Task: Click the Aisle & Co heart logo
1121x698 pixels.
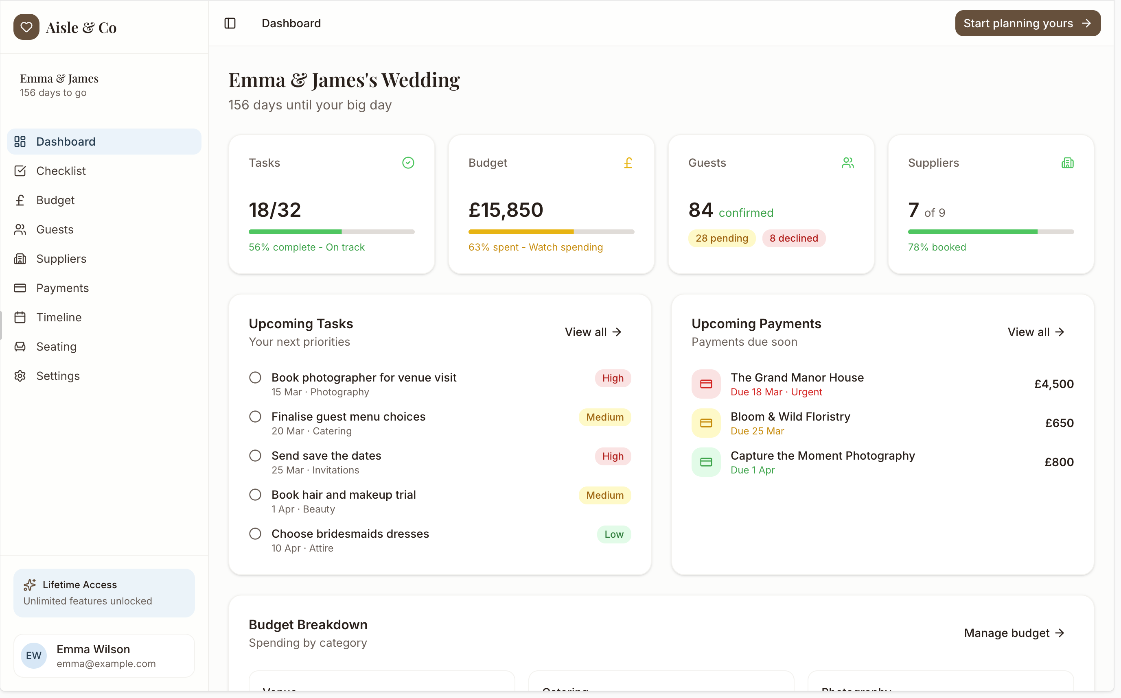Action: [26, 27]
